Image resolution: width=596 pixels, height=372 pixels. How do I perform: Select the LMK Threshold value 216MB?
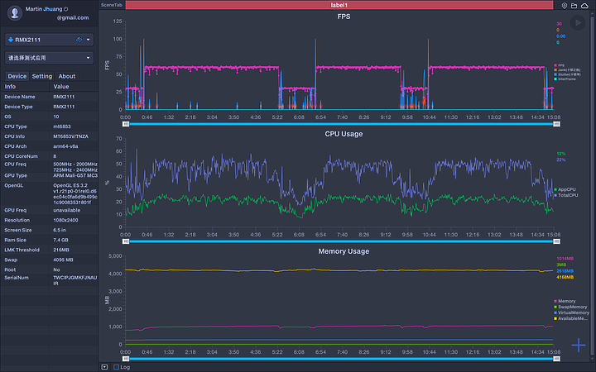click(60, 250)
